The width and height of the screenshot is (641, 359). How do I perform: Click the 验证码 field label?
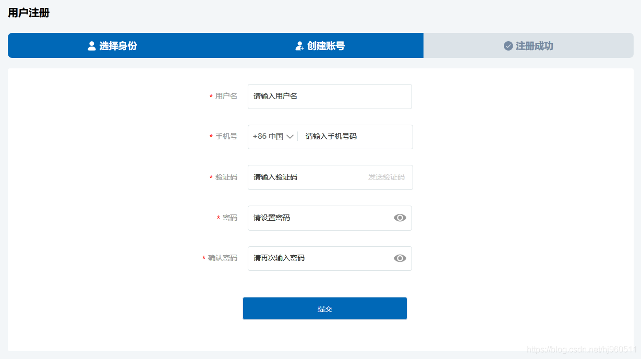(226, 177)
